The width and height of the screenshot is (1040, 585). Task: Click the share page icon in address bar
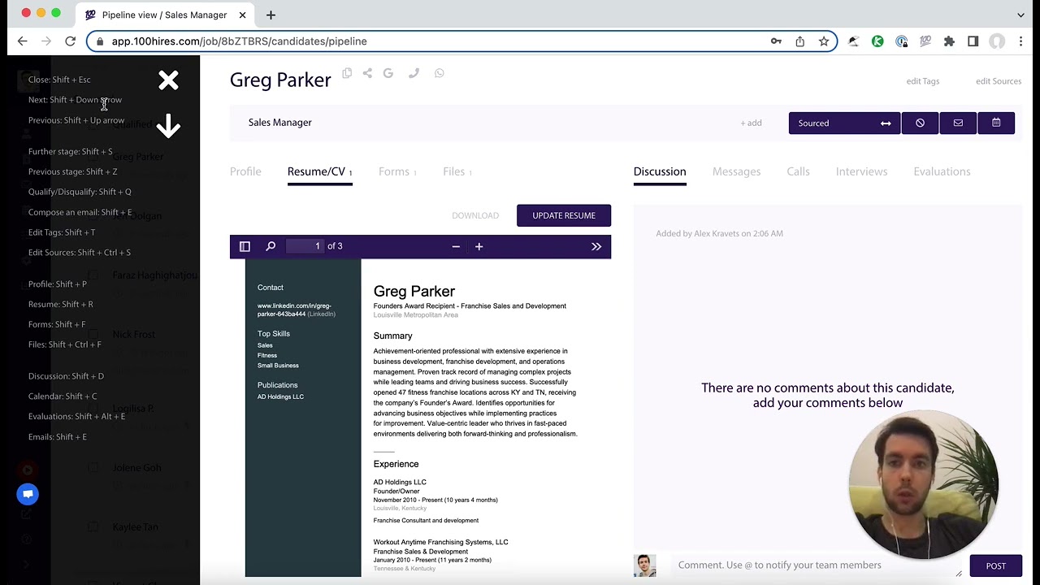pyautogui.click(x=800, y=41)
